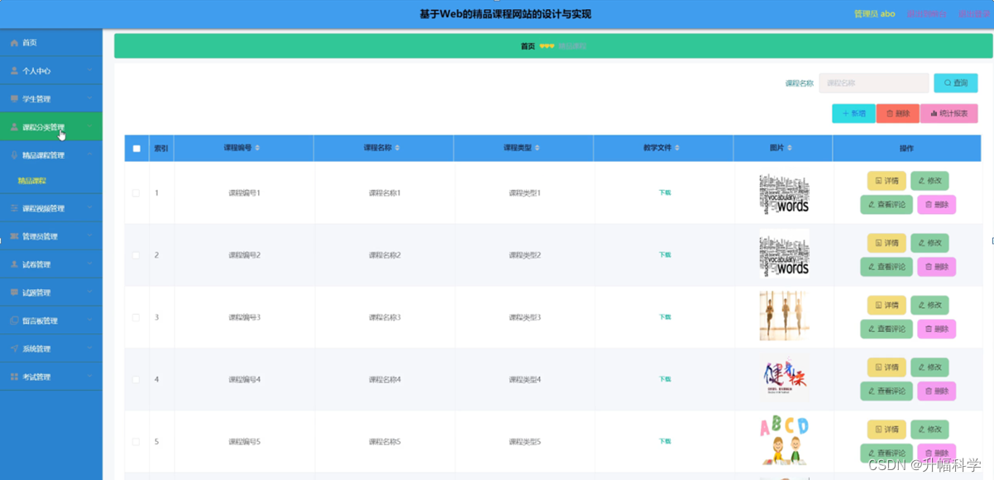Click the chat icon for 试题管理
994x480 pixels.
pyautogui.click(x=14, y=292)
